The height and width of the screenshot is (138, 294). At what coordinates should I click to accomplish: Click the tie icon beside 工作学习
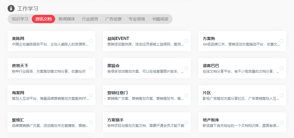click(11, 8)
